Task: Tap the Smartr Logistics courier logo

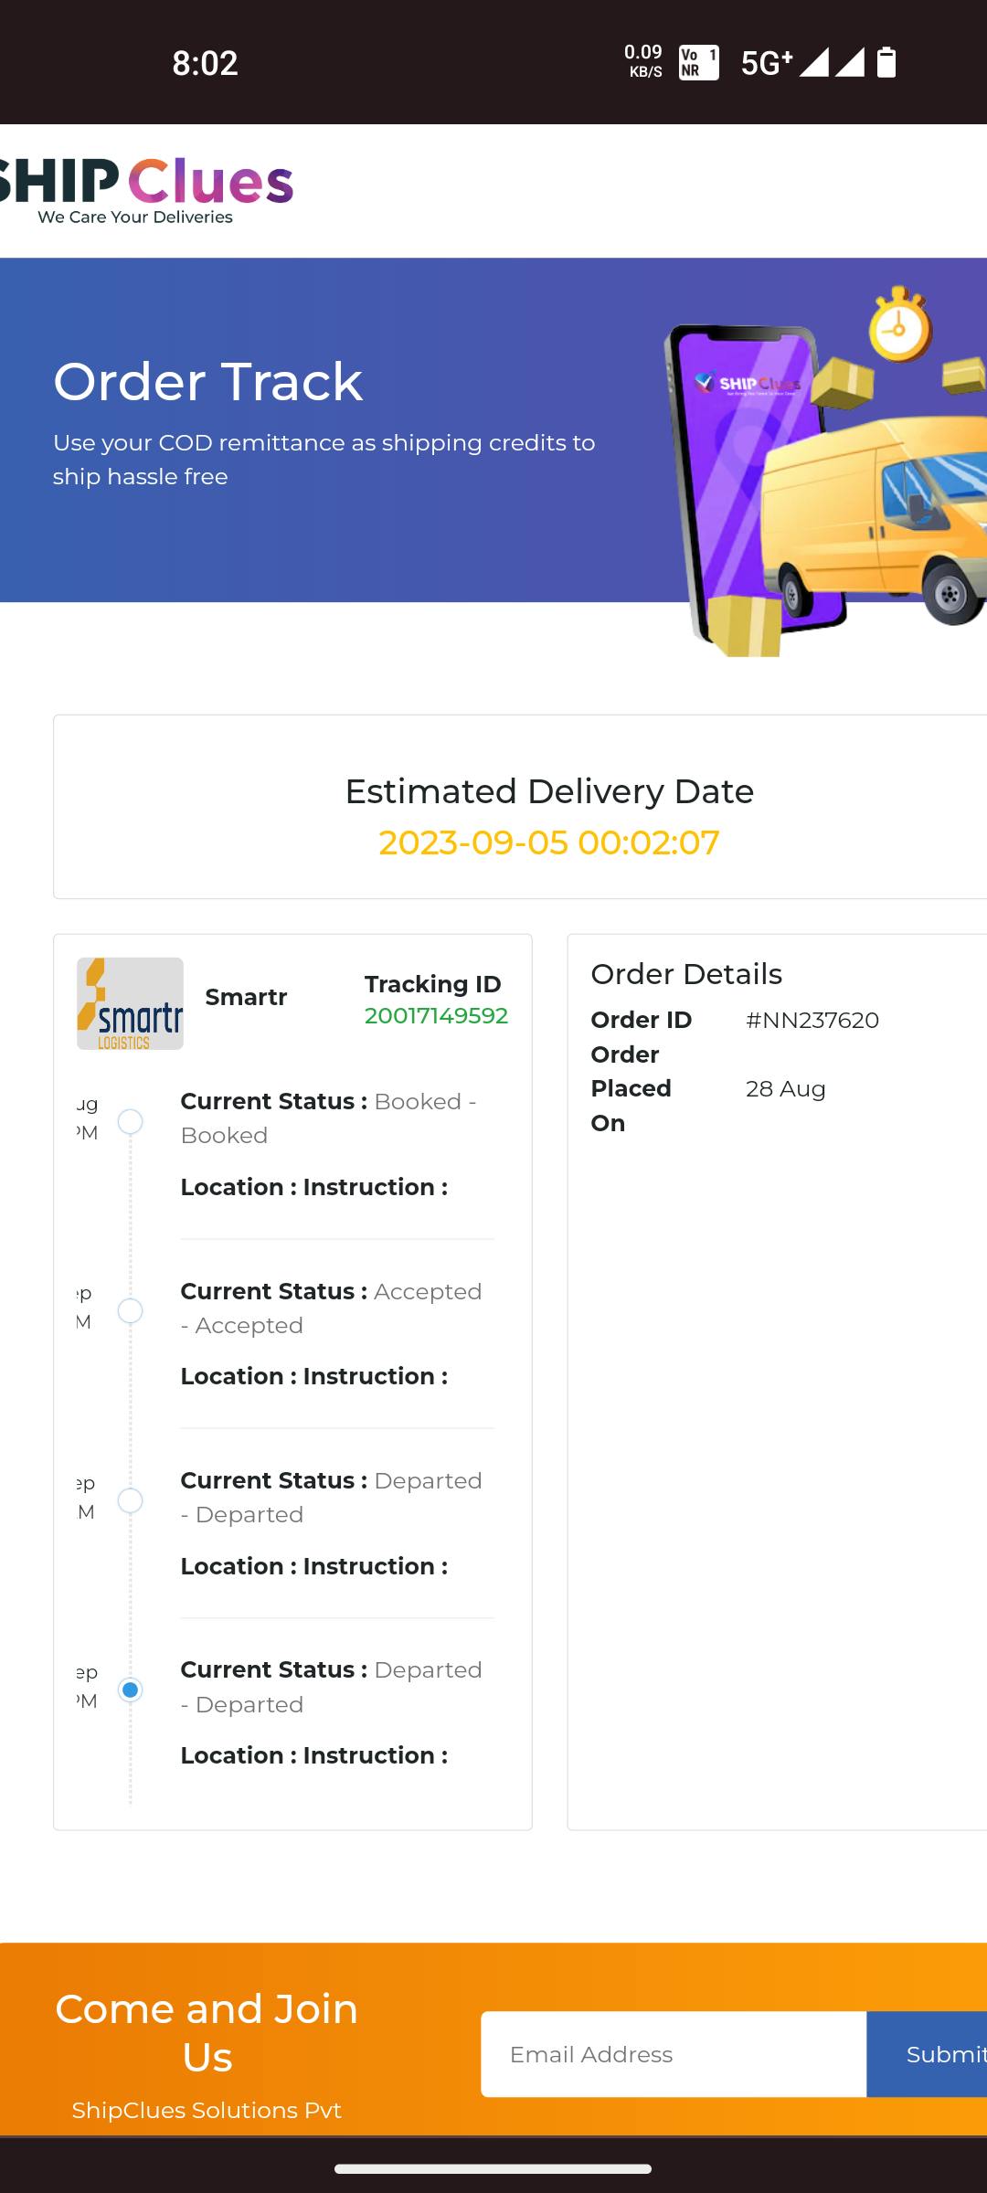Action: 130,1003
